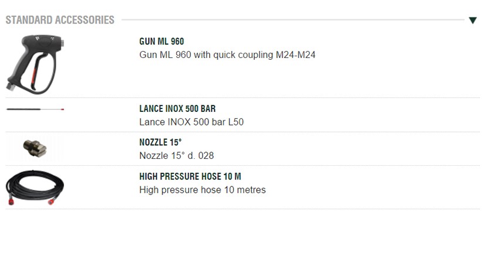Select the Lance INOX 500 bar L50 description
Viewport: 482px width, 259px height.
tap(191, 122)
